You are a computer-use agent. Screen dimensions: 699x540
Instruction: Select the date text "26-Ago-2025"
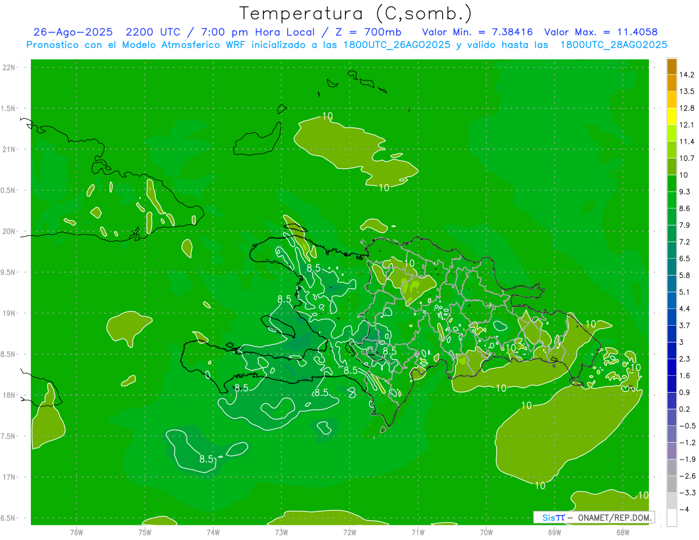point(73,32)
